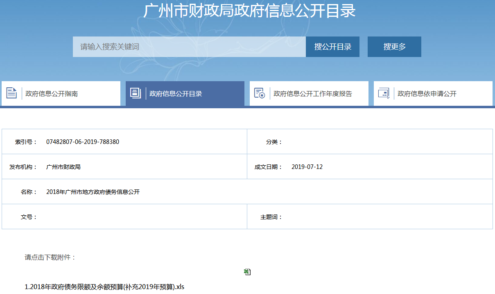Click the name 2018年广州市地方政府债务信息公开
The width and height of the screenshot is (495, 294).
tap(93, 192)
